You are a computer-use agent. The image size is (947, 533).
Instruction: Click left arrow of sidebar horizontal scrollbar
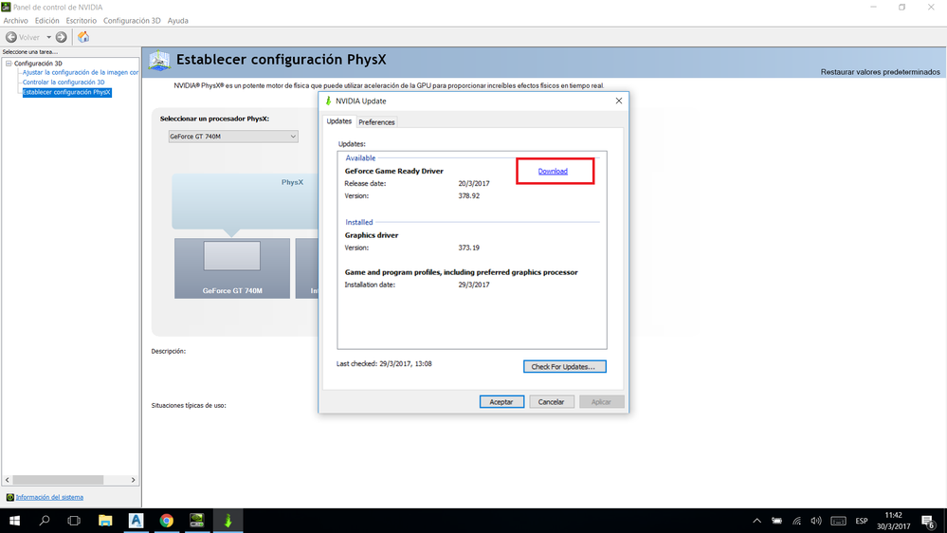tap(8, 480)
